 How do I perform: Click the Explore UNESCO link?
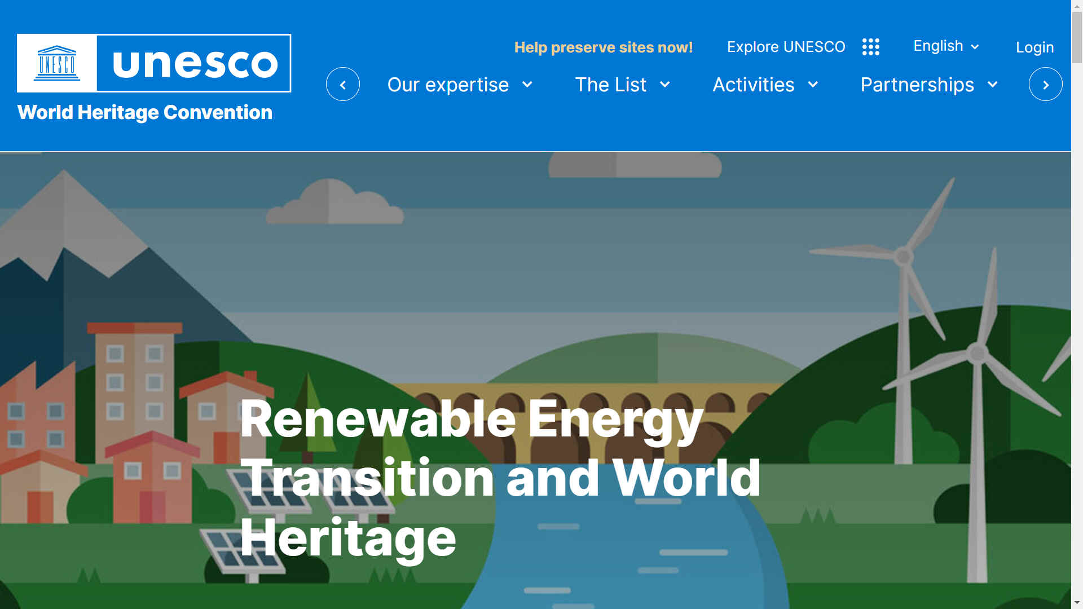pyautogui.click(x=786, y=47)
